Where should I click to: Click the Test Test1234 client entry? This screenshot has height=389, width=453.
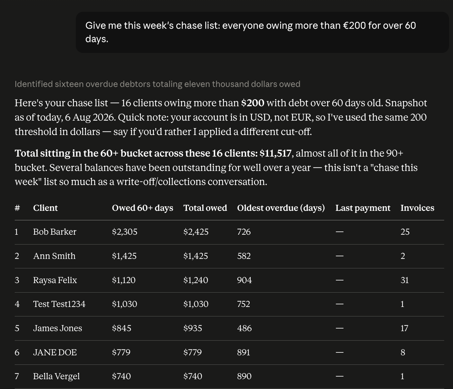point(59,304)
